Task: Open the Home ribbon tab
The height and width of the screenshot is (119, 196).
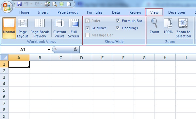Action: (x=24, y=12)
